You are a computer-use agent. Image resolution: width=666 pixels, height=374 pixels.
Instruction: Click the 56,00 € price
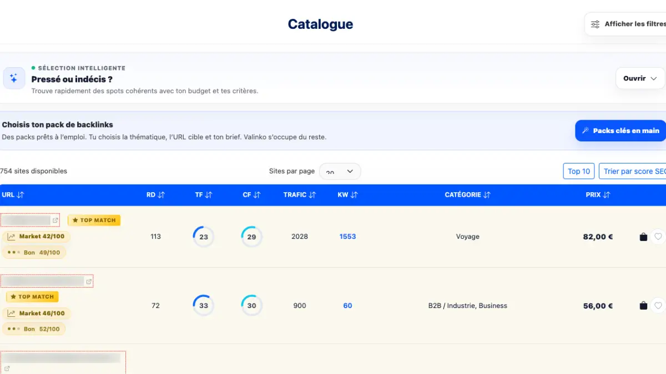(598, 306)
